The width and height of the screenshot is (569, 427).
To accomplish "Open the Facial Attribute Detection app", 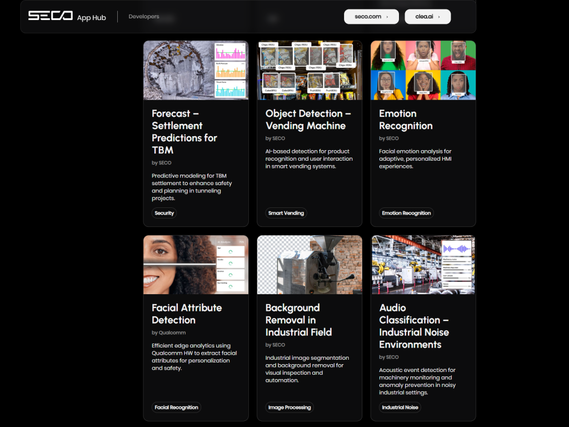I will click(187, 314).
